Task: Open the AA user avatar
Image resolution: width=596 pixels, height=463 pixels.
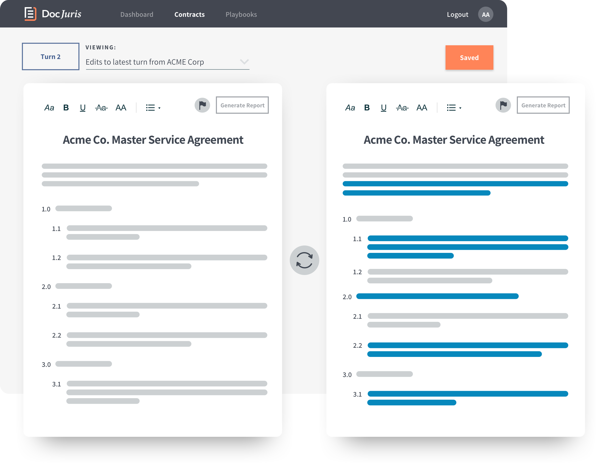Action: coord(486,15)
